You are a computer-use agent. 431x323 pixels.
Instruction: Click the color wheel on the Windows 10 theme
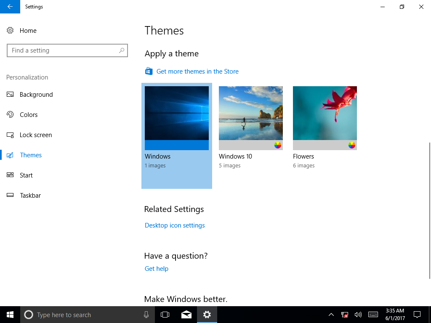coord(278,145)
